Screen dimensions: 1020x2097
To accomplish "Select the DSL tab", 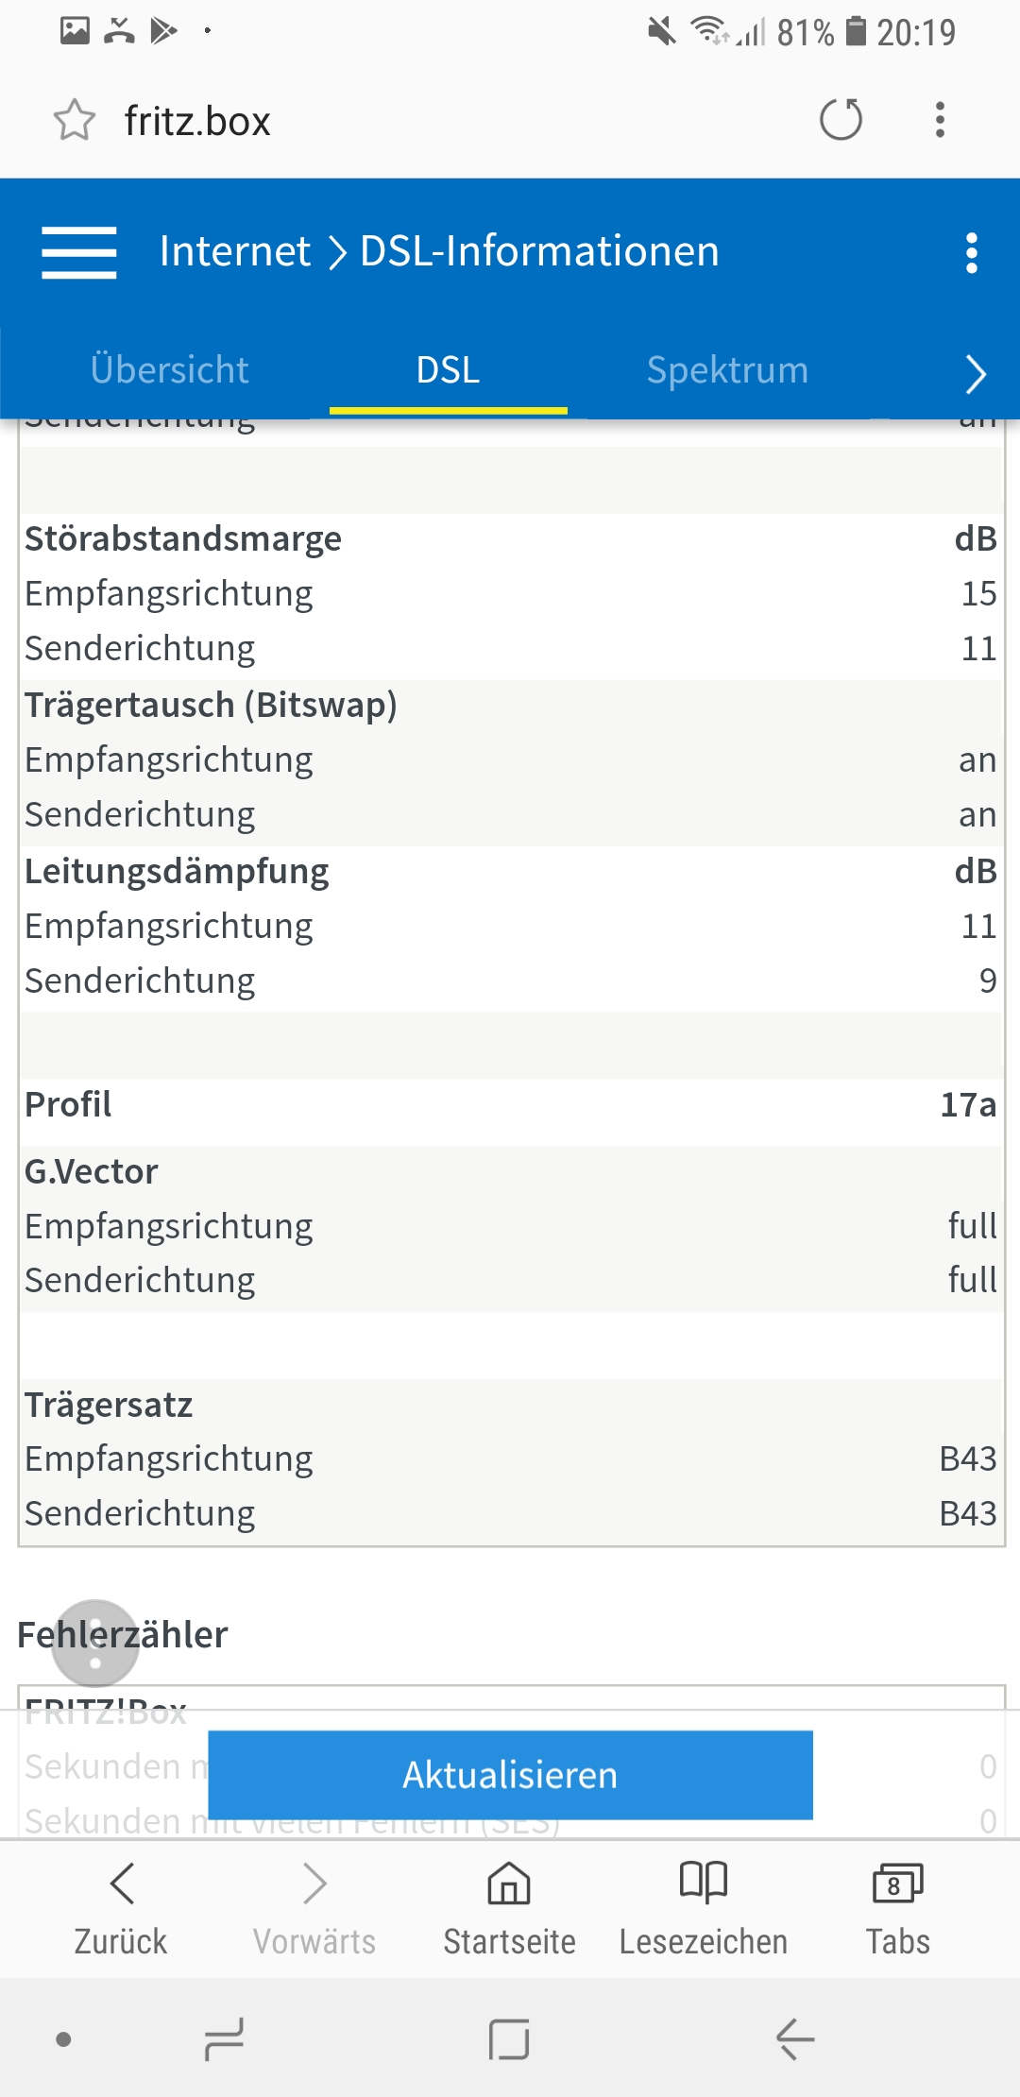I will point(448,369).
